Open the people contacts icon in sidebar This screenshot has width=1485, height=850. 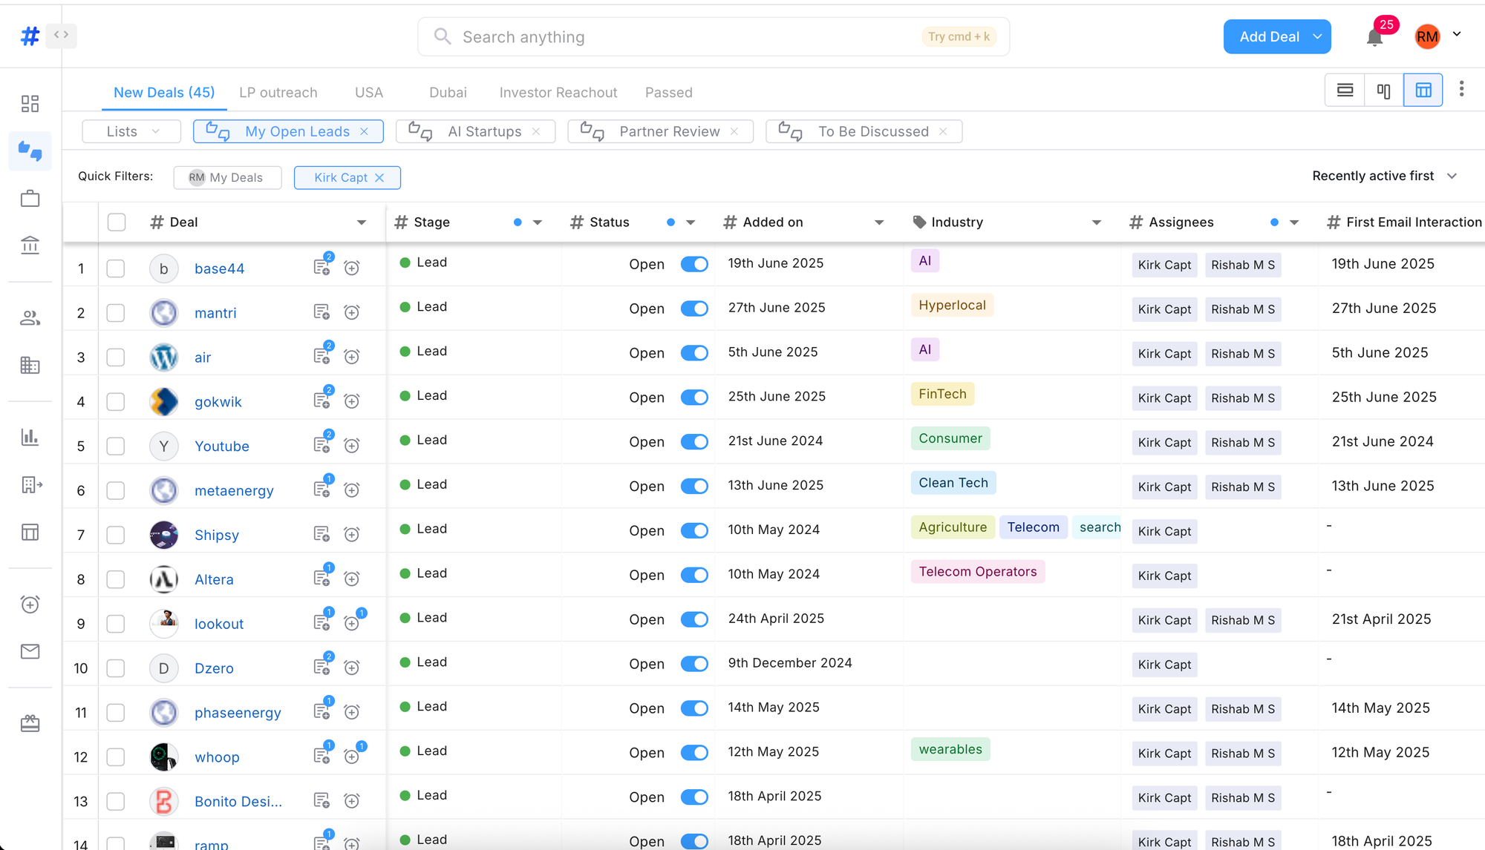point(30,318)
